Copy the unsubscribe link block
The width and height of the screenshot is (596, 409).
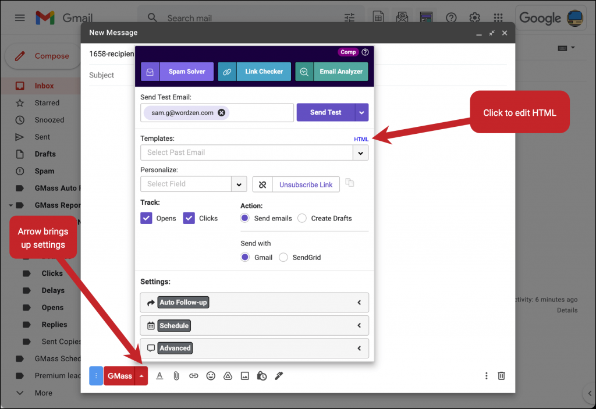click(x=349, y=183)
